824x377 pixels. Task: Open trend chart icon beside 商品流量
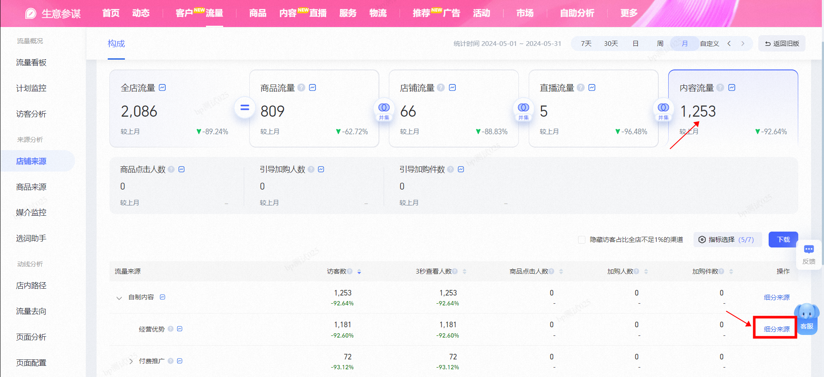click(x=312, y=87)
